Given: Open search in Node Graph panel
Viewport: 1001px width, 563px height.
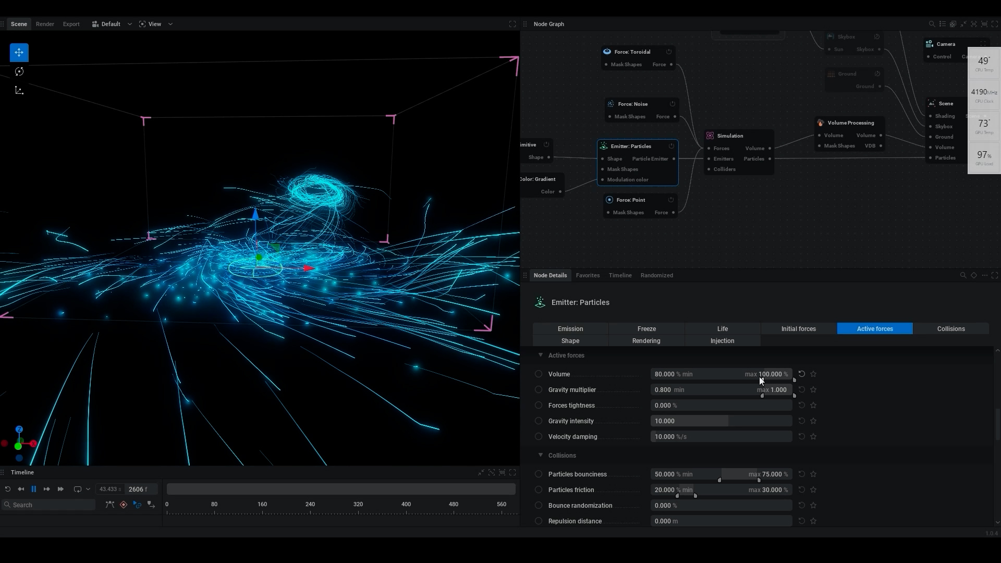Looking at the screenshot, I should click(x=932, y=24).
